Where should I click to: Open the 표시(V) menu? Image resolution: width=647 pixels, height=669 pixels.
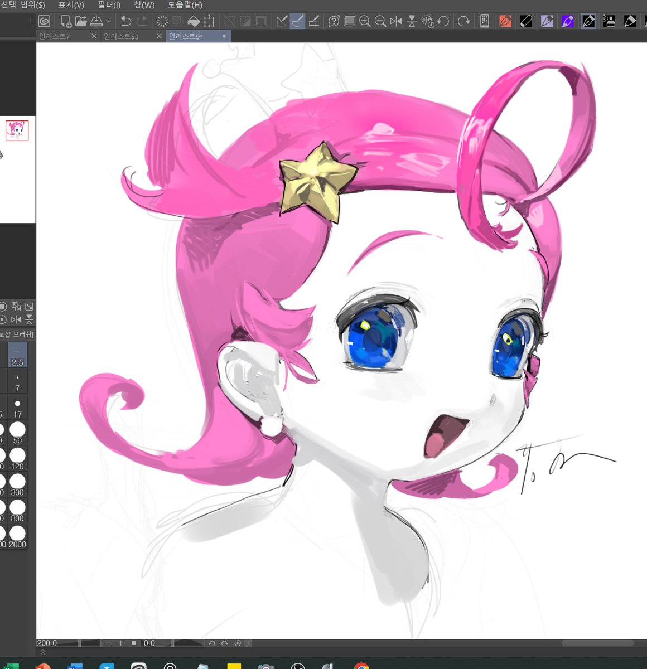[71, 5]
